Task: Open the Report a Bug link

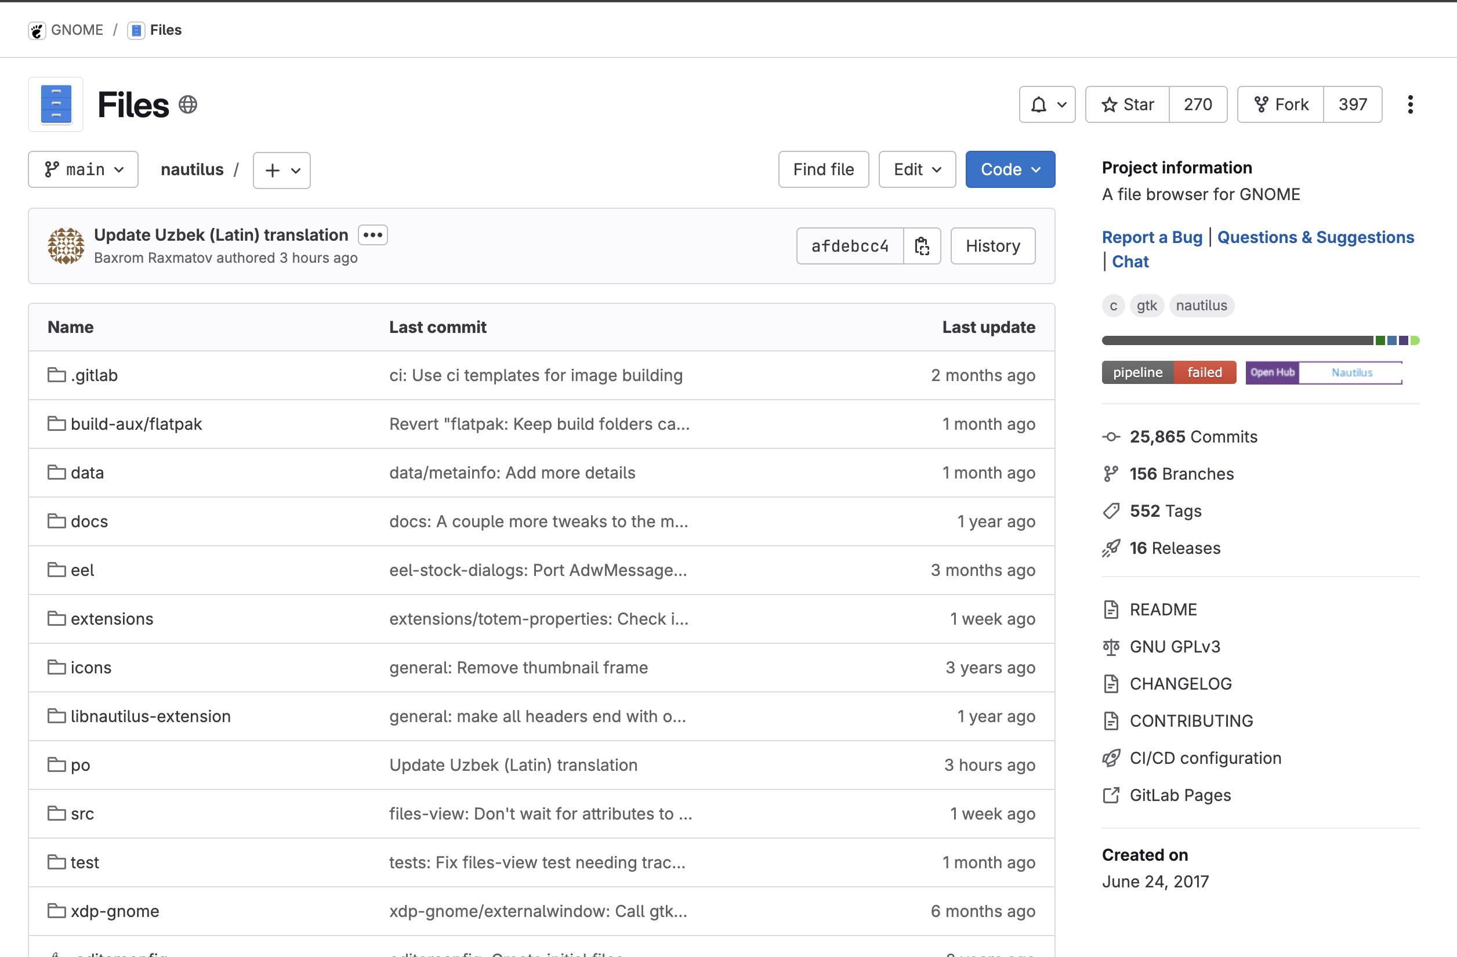Action: tap(1152, 237)
